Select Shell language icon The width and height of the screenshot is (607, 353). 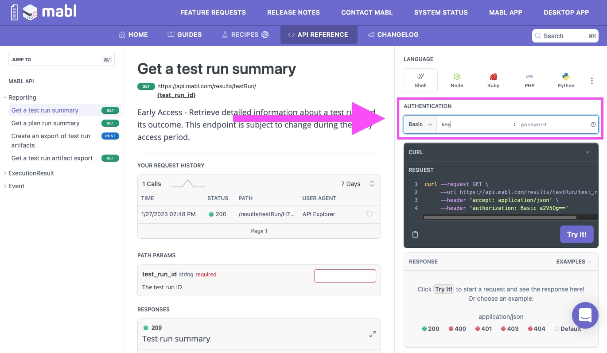pyautogui.click(x=420, y=80)
